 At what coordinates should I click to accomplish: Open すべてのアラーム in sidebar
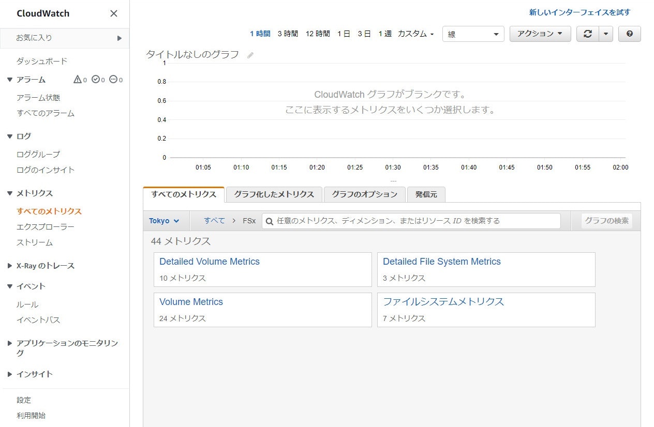(46, 113)
